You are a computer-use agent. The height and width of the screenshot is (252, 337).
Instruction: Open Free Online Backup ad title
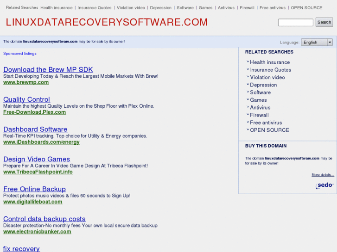pyautogui.click(x=34, y=189)
